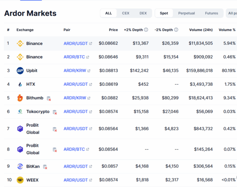Click the WEEX logo icon
Viewport: 237px width, 187px height.
point(20,180)
